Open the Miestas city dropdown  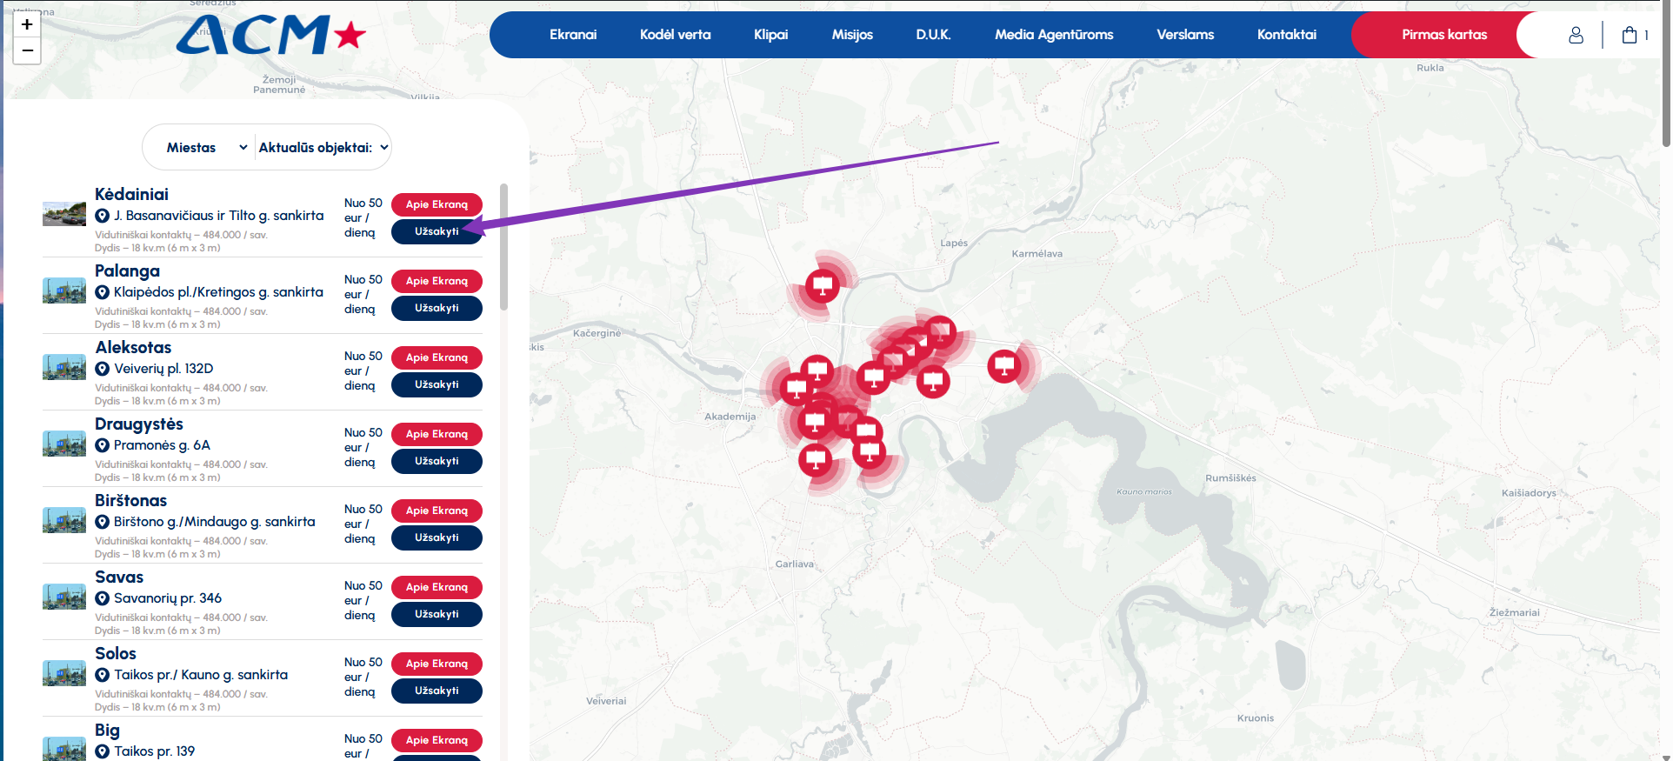206,148
